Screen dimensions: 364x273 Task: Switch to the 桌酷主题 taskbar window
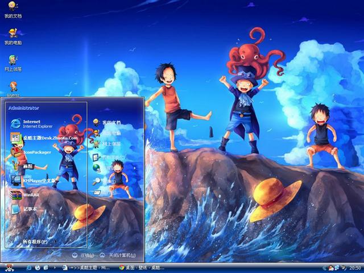pos(86,268)
